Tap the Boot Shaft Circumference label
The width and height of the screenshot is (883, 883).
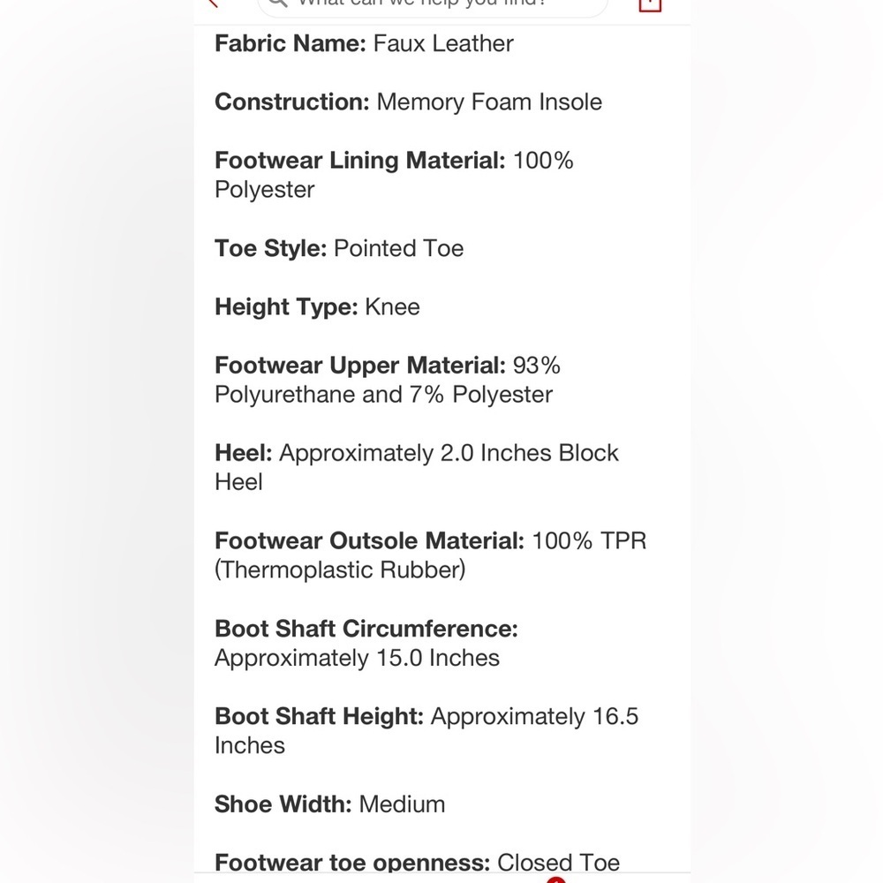(366, 629)
